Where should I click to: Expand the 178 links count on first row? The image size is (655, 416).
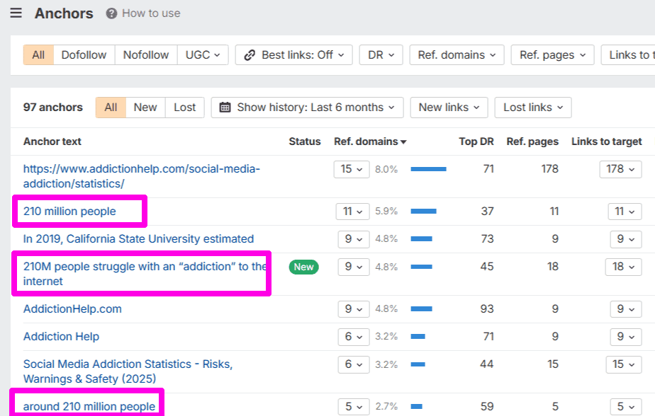620,169
